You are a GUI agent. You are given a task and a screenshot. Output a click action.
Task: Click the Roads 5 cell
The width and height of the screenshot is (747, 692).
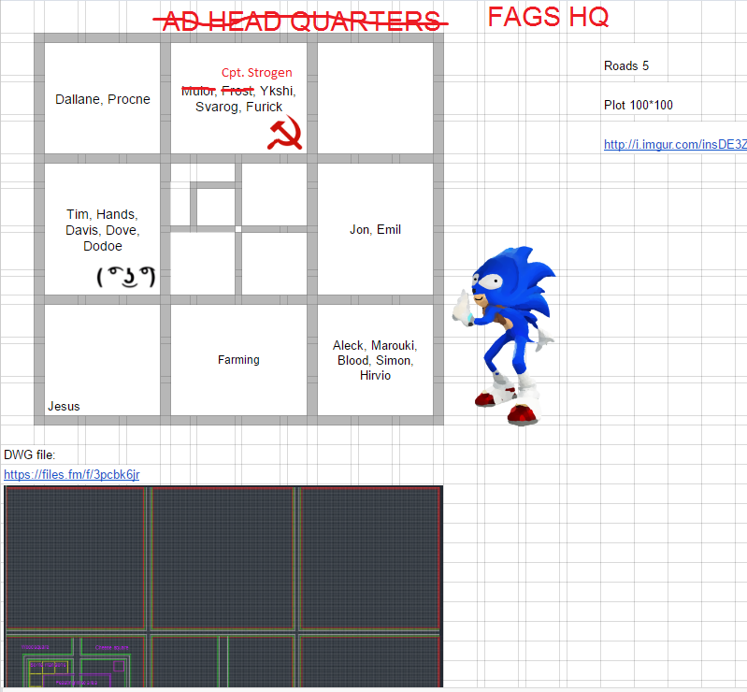point(626,65)
